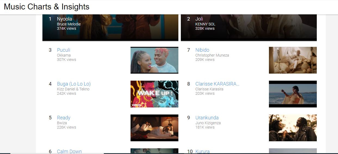The image size is (338, 154).
Task: Select the Kurura video thumbnail
Action: pos(293,151)
